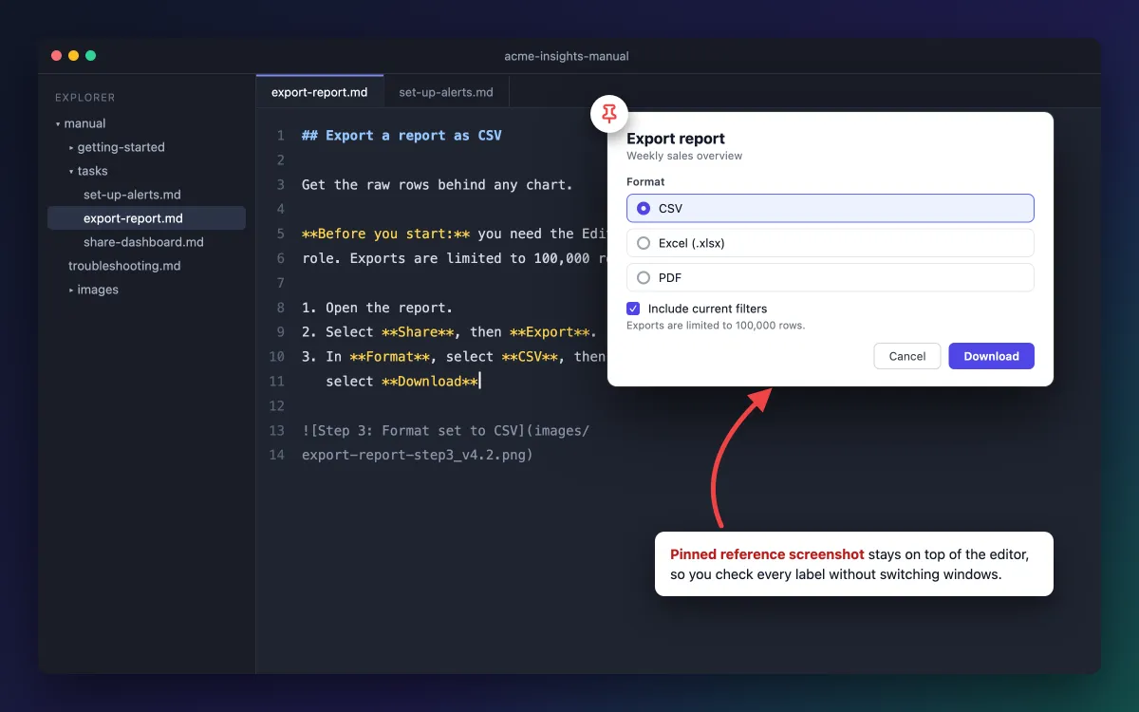Click line number 12 in the gutter
This screenshot has width=1139, height=712.
(276, 406)
